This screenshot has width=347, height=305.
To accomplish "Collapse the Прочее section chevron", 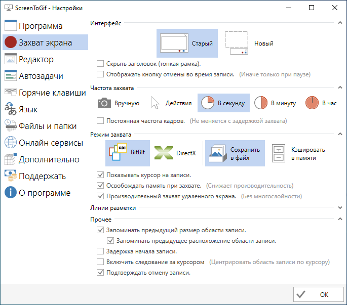I will coord(340,219).
